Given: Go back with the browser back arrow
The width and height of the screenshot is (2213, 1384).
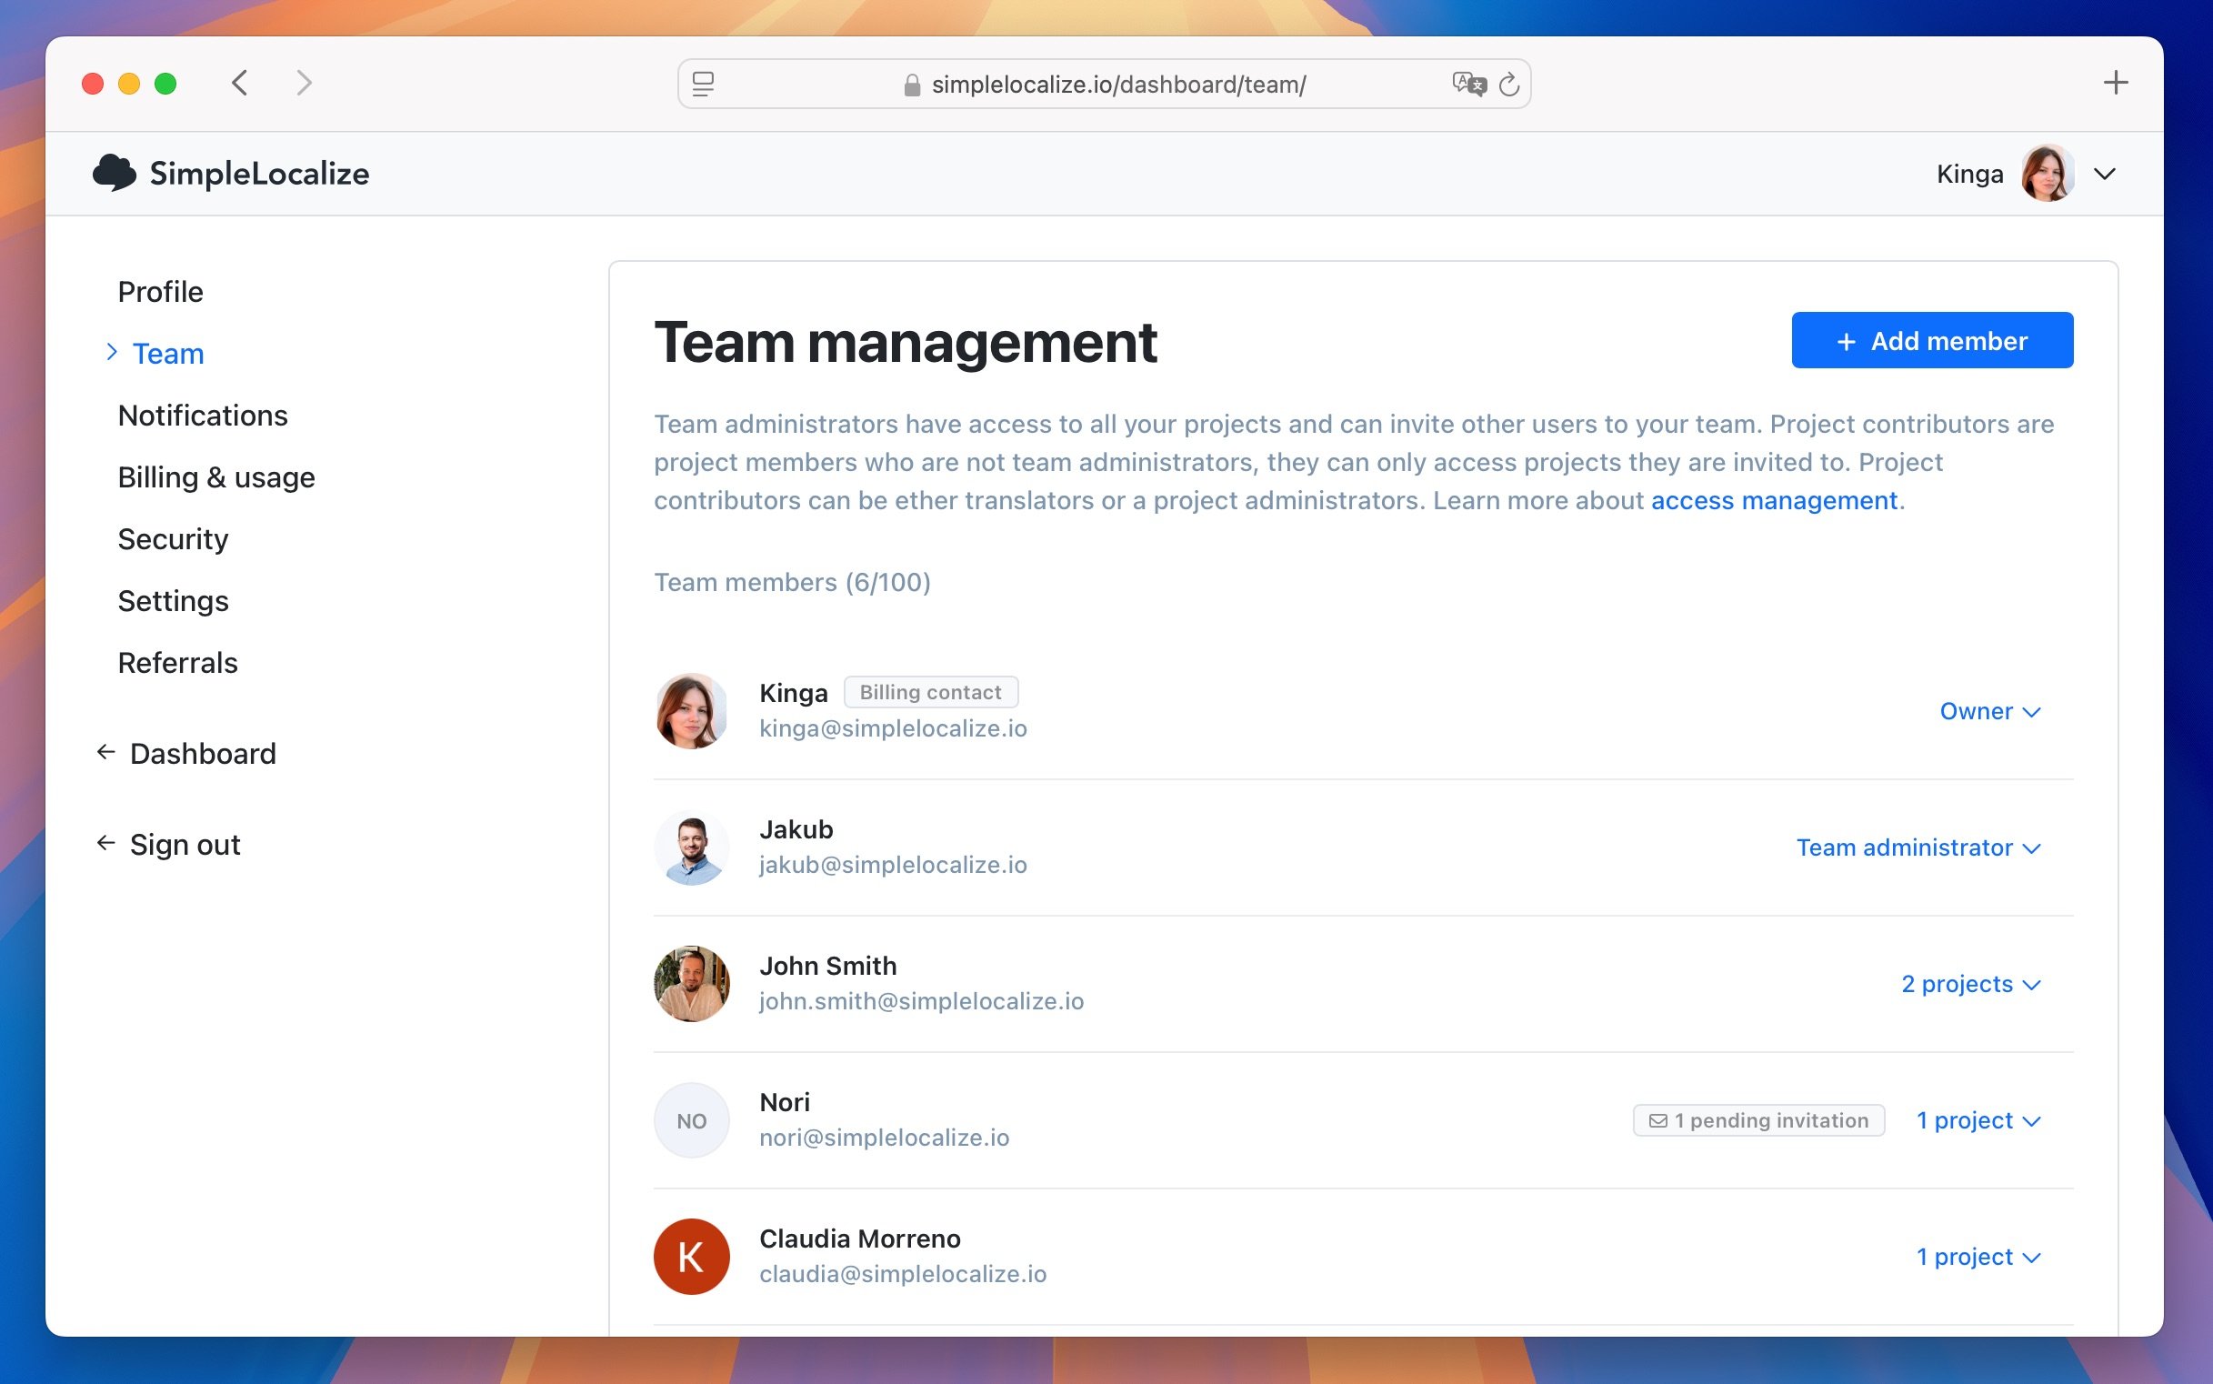Looking at the screenshot, I should pos(240,84).
